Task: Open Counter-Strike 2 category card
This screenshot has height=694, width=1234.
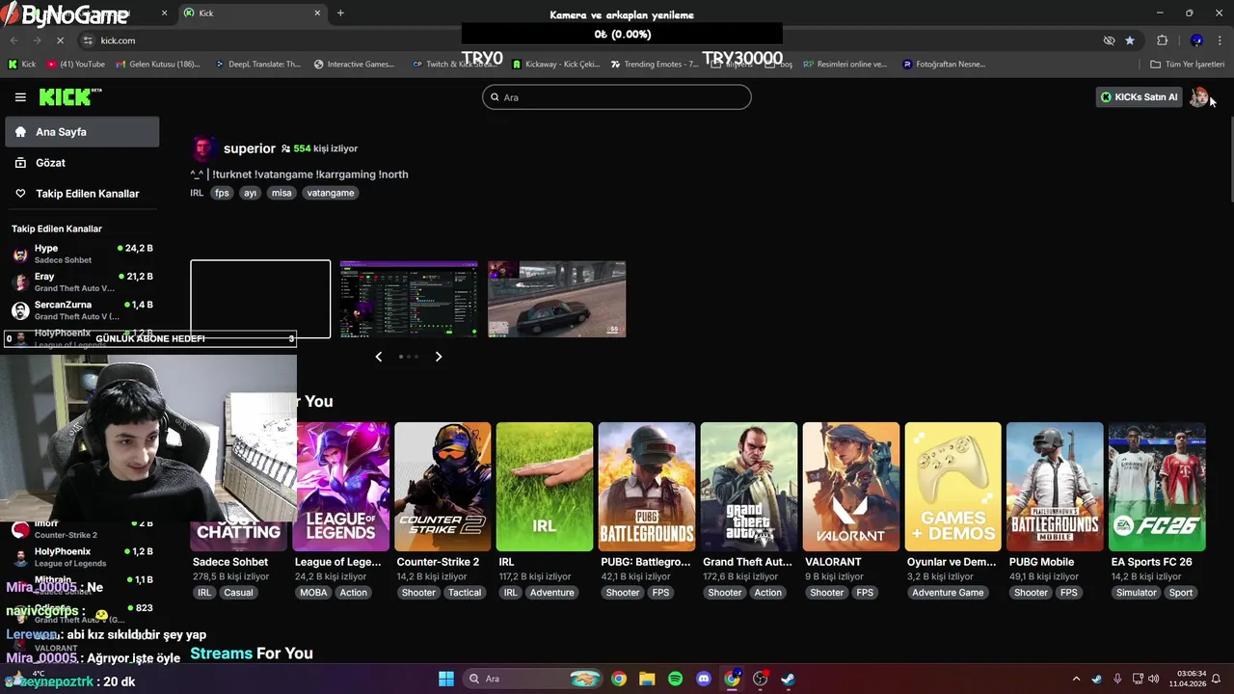Action: (443, 487)
